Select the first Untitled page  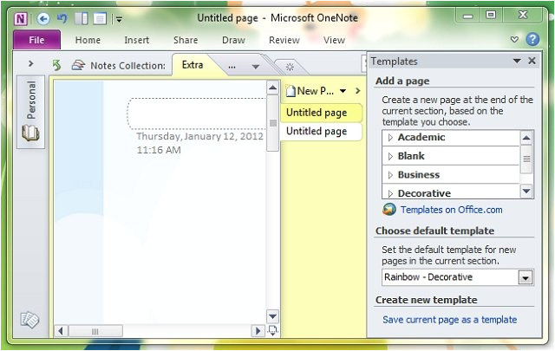coord(321,113)
